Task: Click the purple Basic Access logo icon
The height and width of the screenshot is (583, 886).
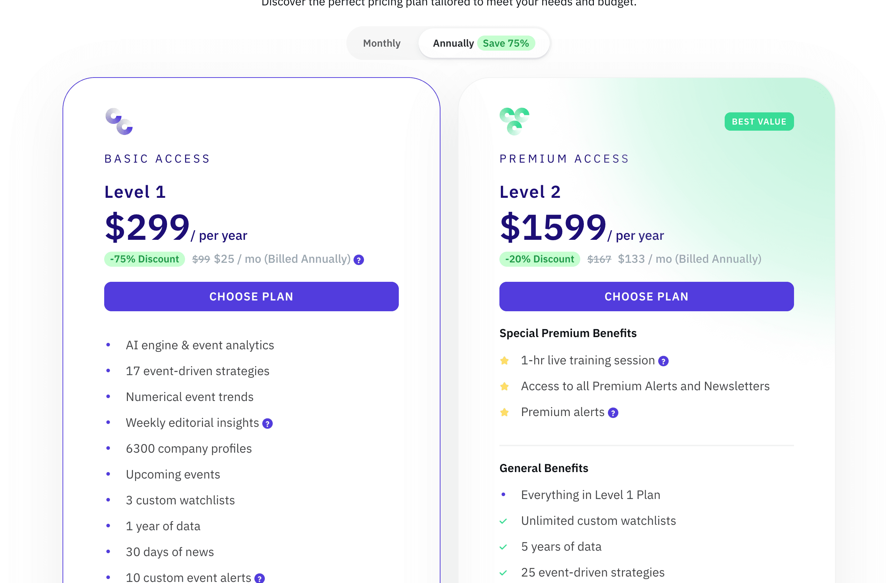Action: (119, 121)
